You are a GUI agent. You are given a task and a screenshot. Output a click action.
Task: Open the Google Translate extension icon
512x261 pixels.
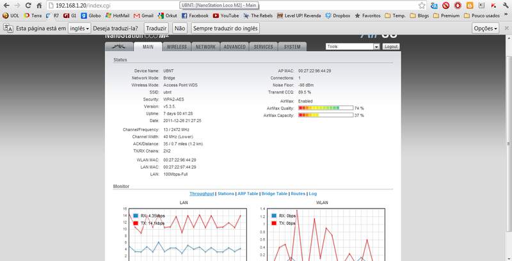click(x=434, y=6)
